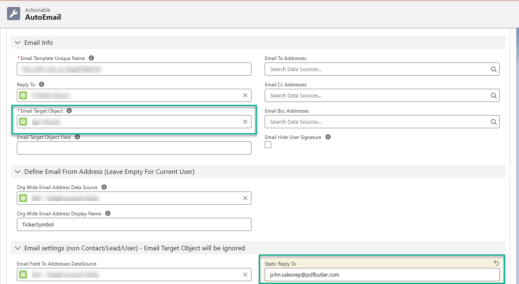Click info icon next to Reply To
This screenshot has height=284, width=519.
(x=42, y=85)
